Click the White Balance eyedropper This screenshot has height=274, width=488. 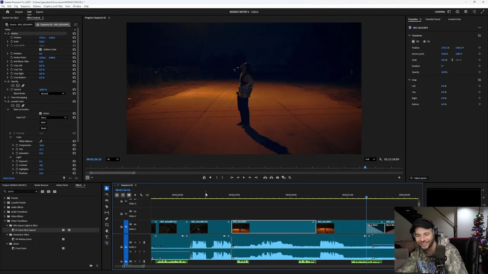pyautogui.click(x=41, y=141)
